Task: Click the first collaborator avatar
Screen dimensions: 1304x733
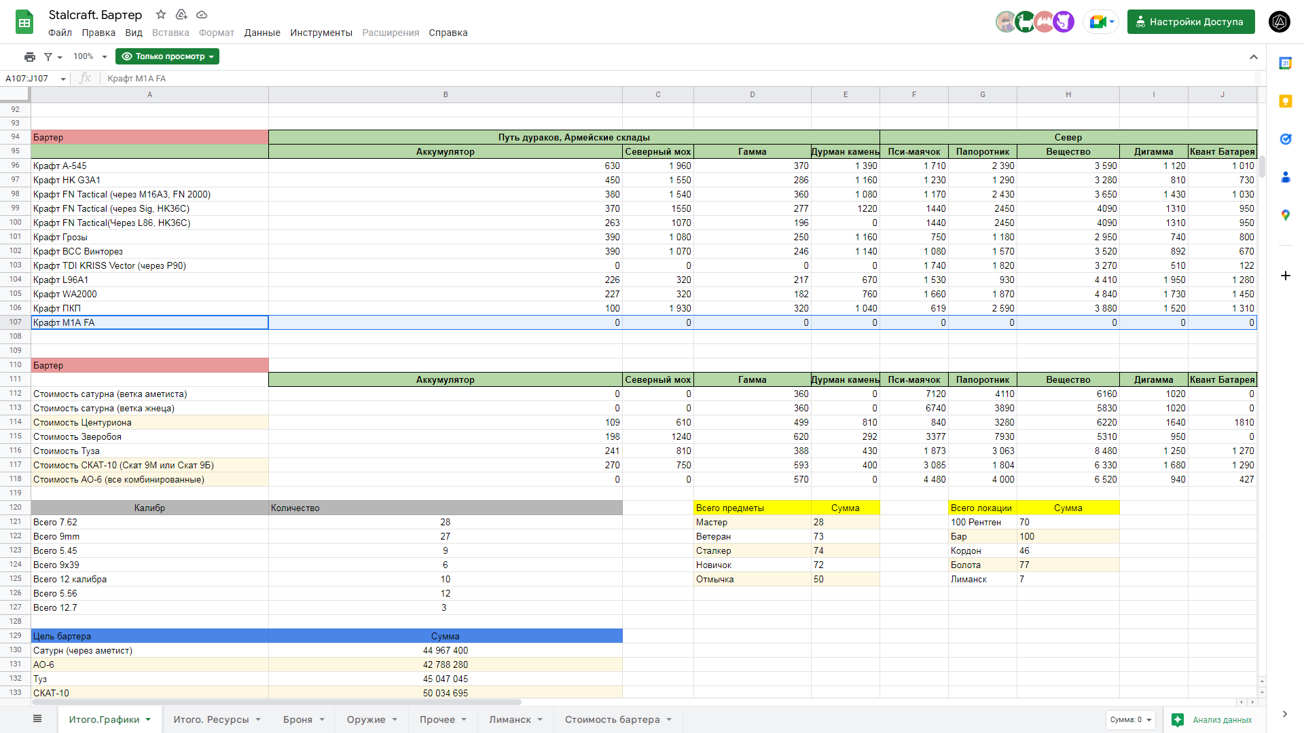Action: [1006, 22]
